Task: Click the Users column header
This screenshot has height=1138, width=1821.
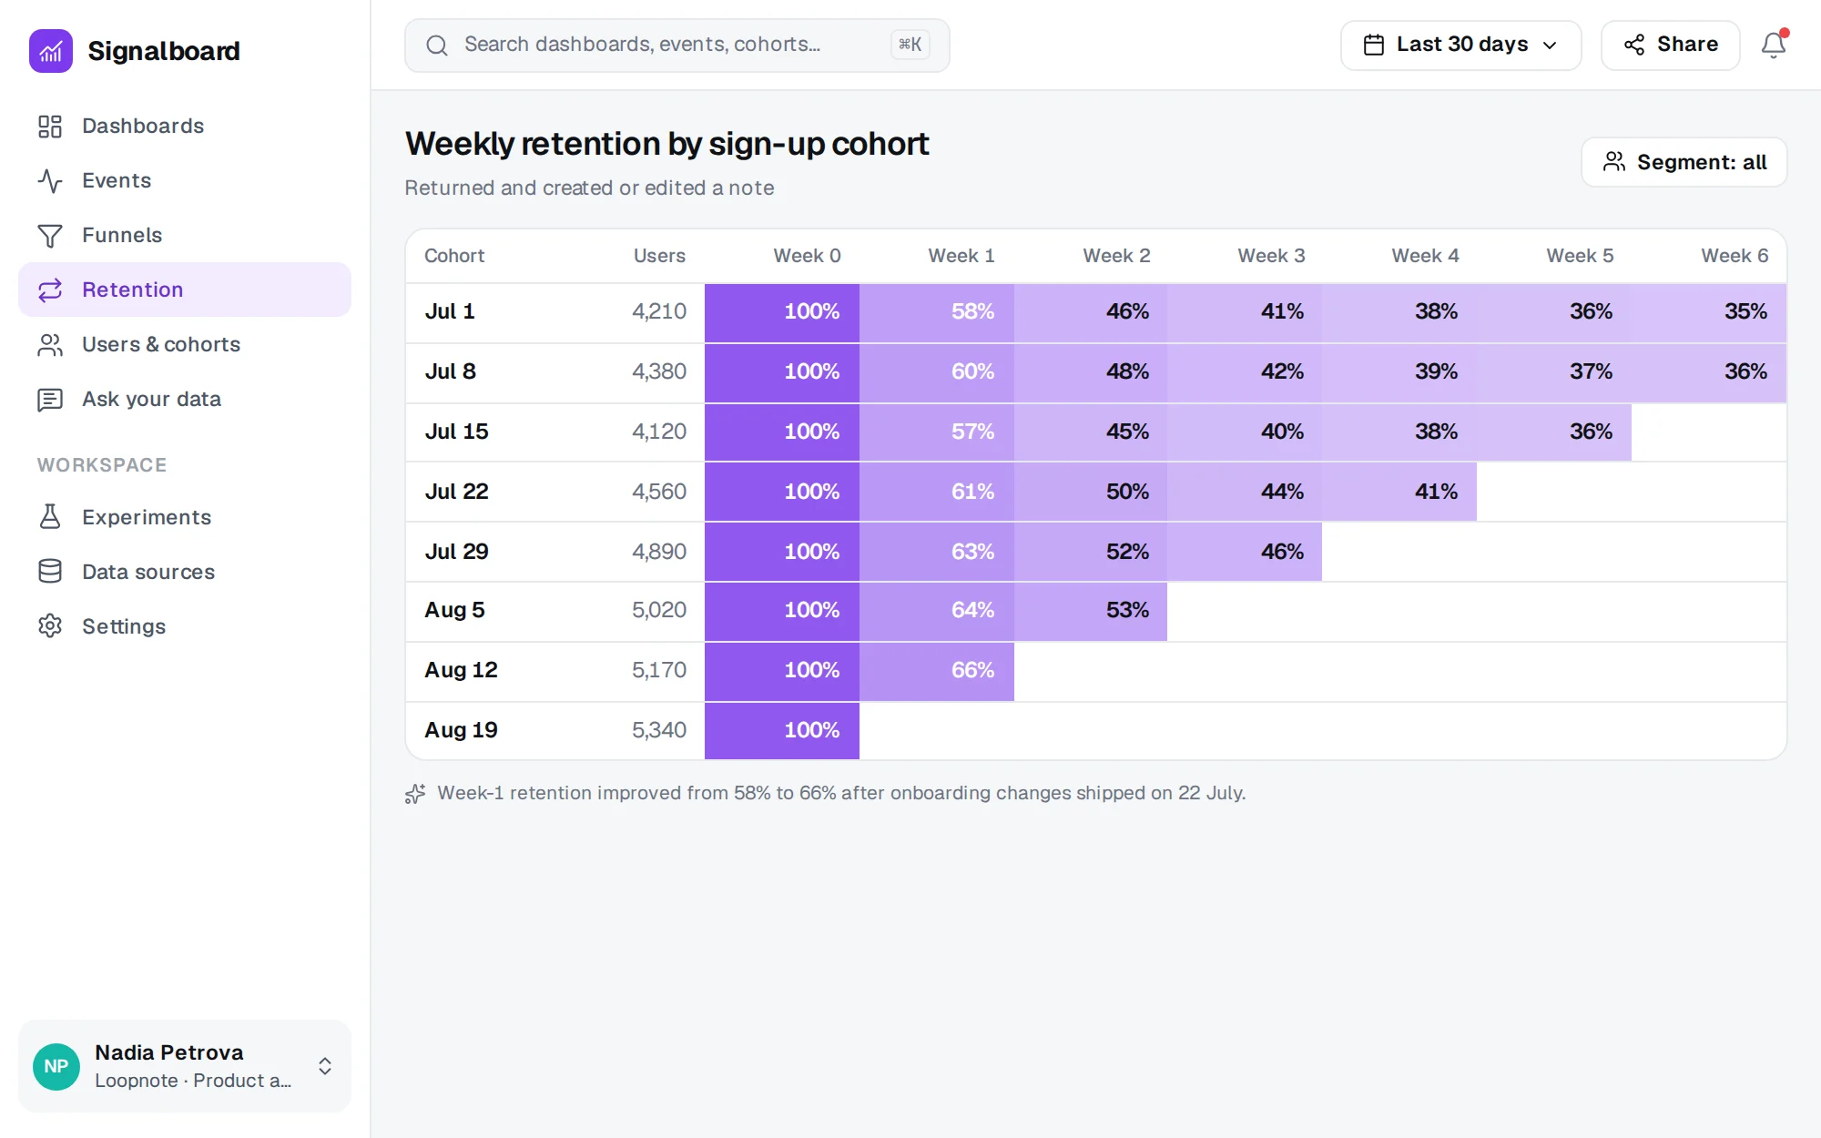Action: (x=659, y=256)
